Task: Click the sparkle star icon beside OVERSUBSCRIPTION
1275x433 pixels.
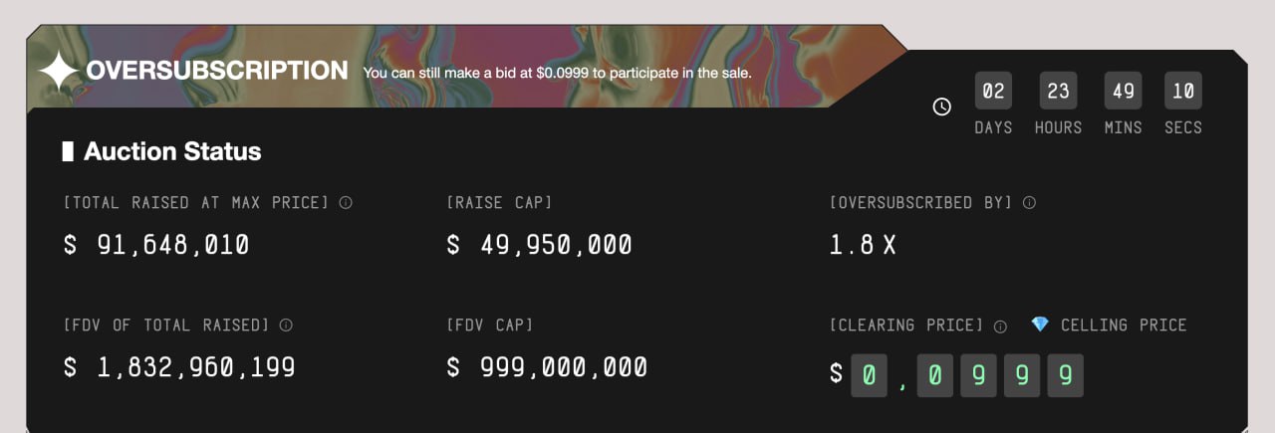Action: tap(59, 72)
